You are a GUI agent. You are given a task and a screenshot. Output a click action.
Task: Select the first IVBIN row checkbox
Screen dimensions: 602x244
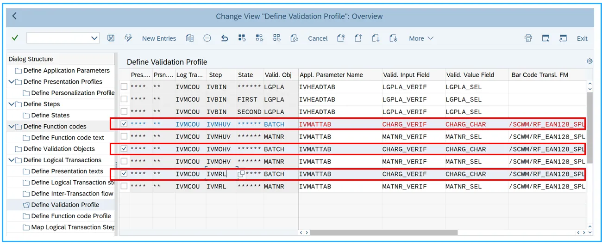(x=124, y=87)
